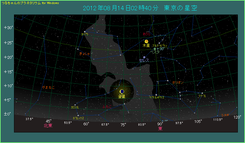This screenshot has height=143, width=245.
Task: Click the date and time title text
Action: 140,8
